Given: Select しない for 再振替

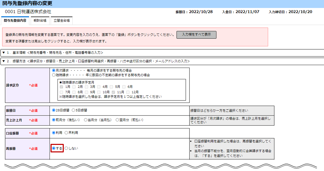Looking at the screenshot, I should pyautogui.click(x=66, y=148).
